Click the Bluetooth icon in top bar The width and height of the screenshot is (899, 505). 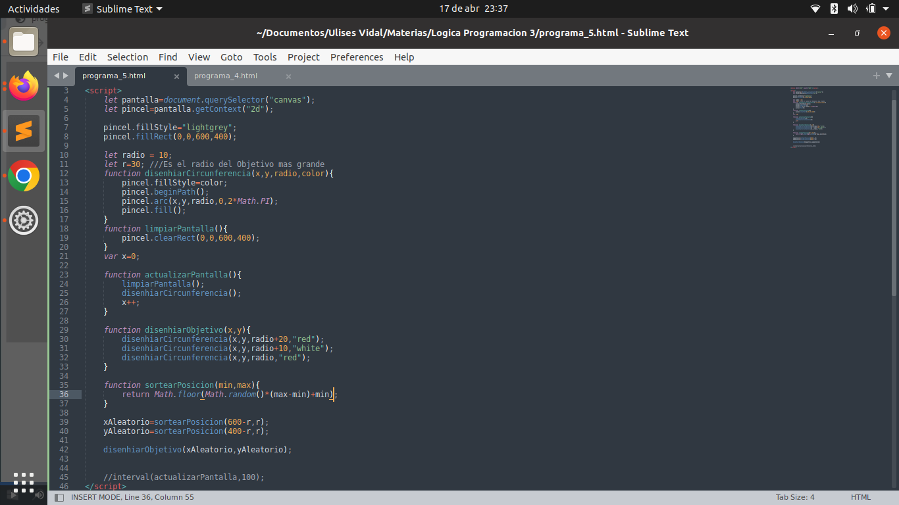coord(834,9)
